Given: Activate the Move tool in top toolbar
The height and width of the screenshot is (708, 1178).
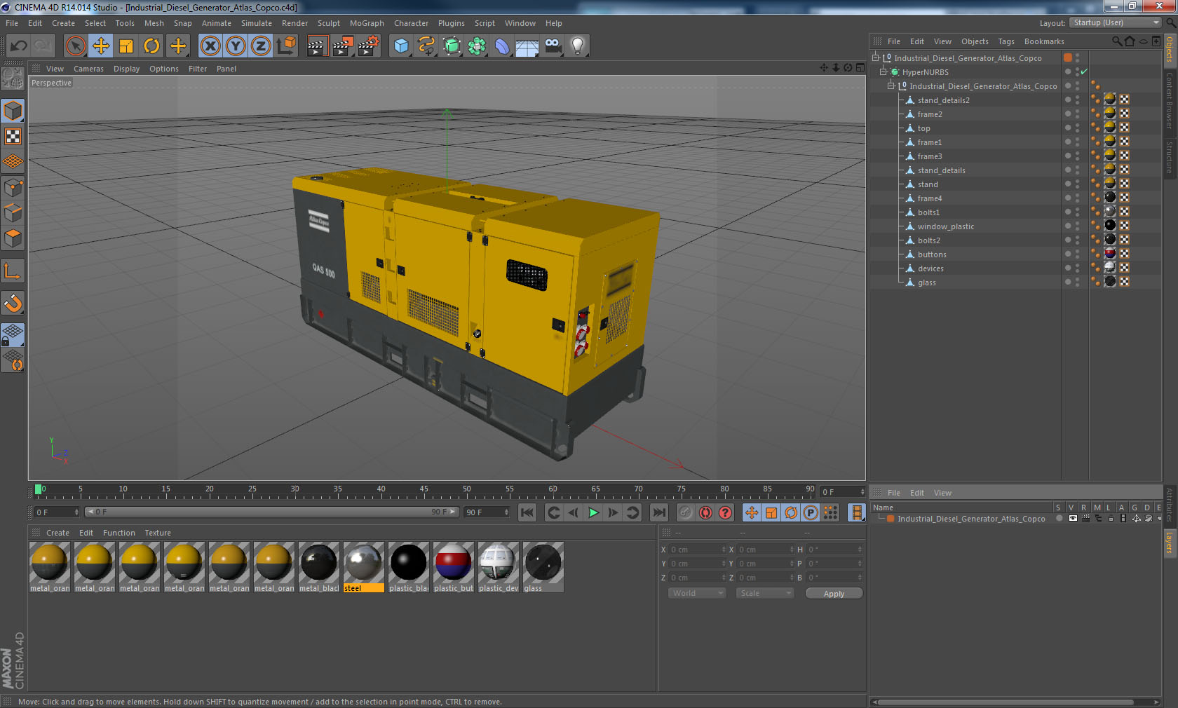Looking at the screenshot, I should point(101,46).
